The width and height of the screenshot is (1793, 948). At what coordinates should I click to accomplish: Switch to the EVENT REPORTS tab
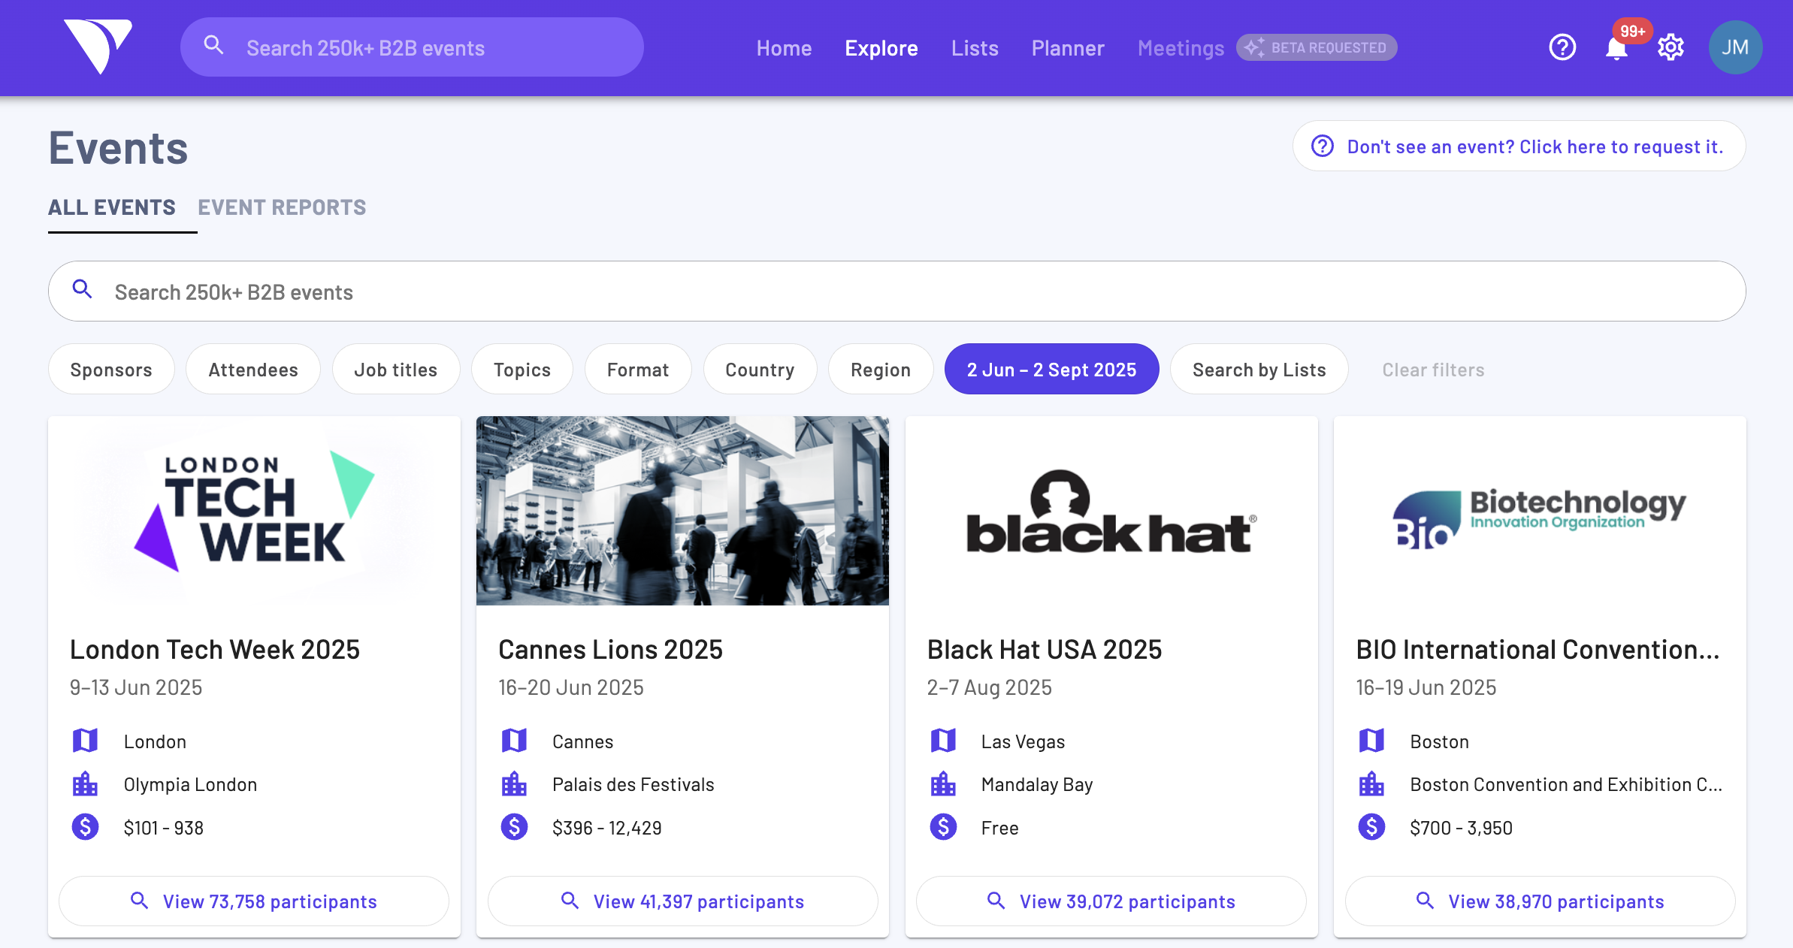[282, 207]
